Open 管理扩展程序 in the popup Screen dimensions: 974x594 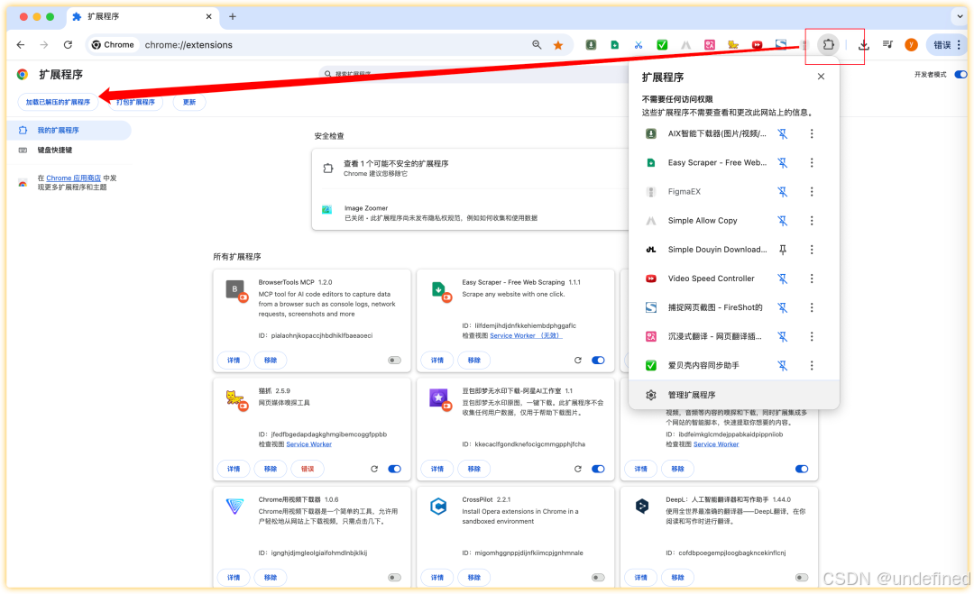pos(733,395)
